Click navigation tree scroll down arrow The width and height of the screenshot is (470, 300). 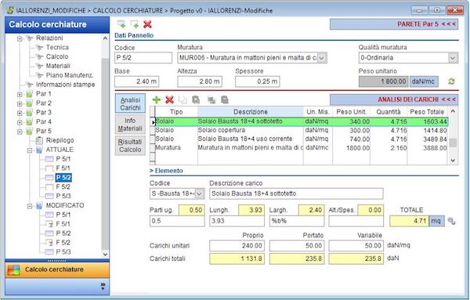105,254
